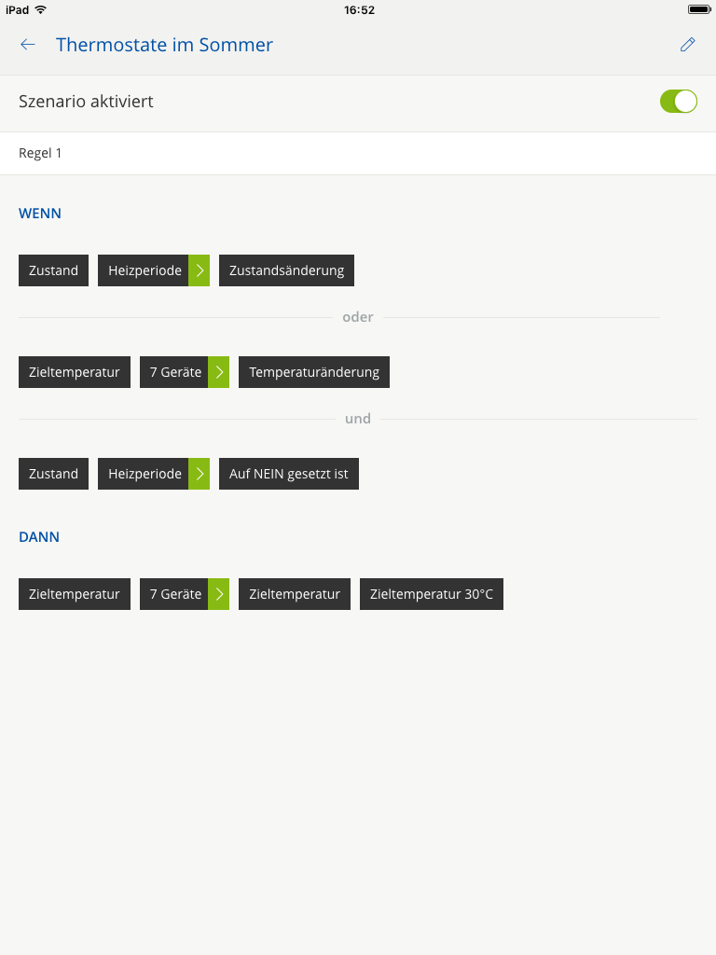Select the Zustandsänderung condition tag
This screenshot has width=716, height=955.
pyautogui.click(x=286, y=270)
